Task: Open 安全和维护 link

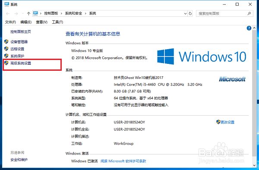Action: 19,160
